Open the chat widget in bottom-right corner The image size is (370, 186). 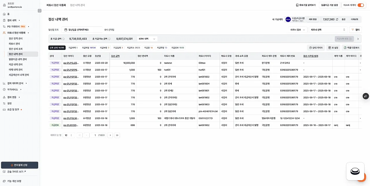[355, 172]
